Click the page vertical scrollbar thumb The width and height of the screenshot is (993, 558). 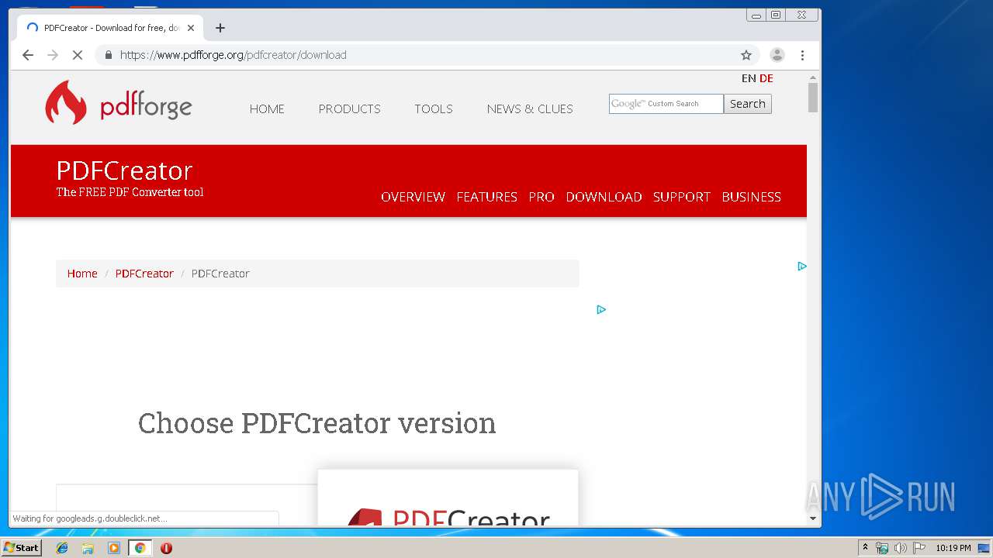(x=813, y=98)
